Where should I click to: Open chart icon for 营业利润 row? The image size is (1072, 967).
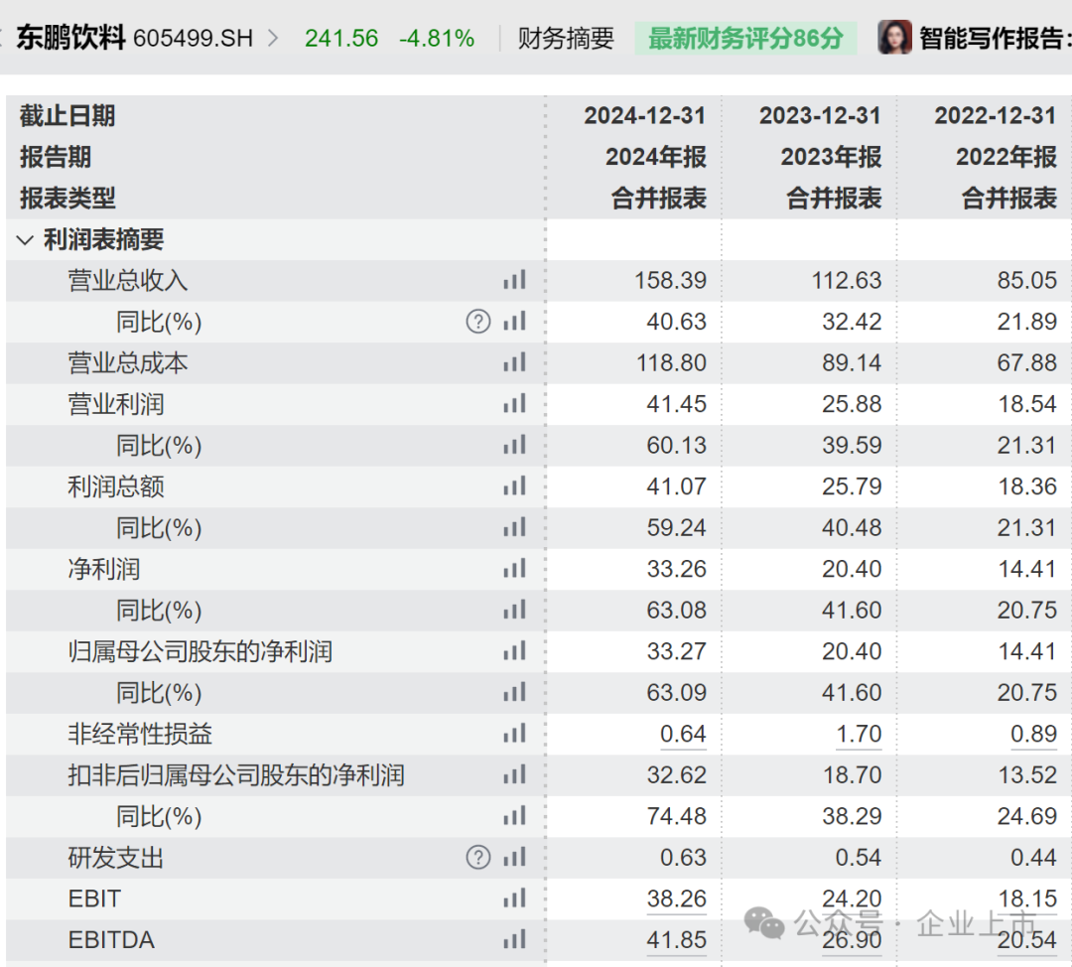(x=514, y=403)
